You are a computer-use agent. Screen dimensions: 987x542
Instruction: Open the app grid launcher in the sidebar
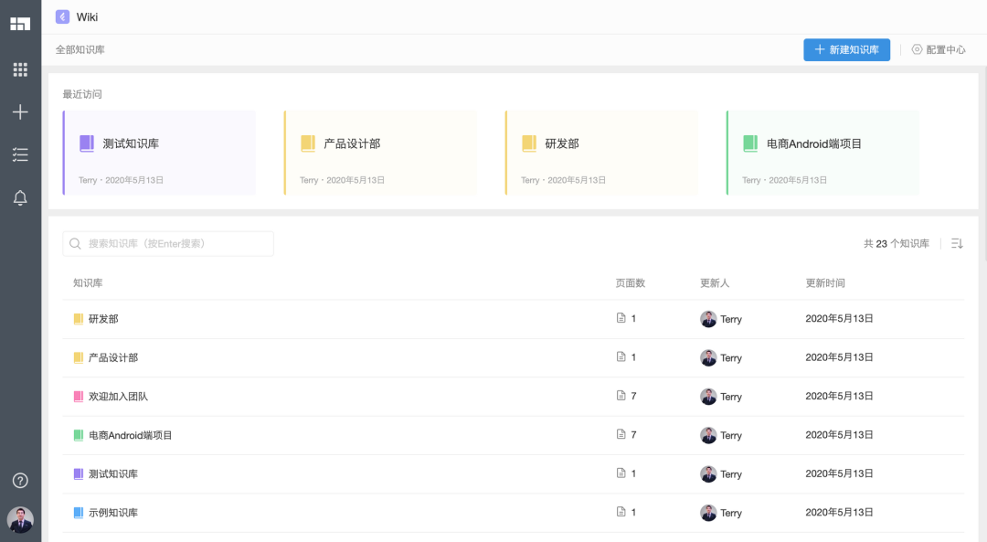(x=20, y=69)
